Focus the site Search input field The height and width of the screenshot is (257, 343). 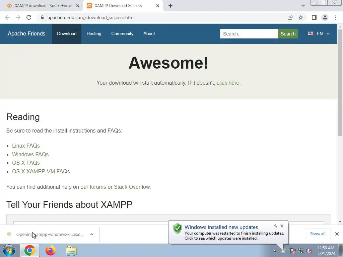[249, 34]
